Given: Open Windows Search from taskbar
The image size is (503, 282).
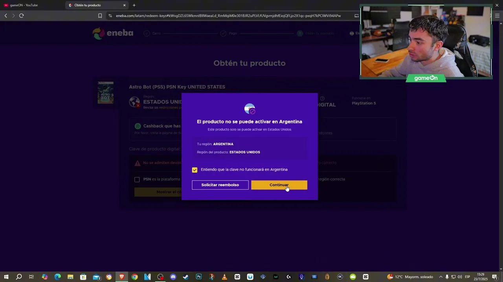Looking at the screenshot, I should coord(19,277).
